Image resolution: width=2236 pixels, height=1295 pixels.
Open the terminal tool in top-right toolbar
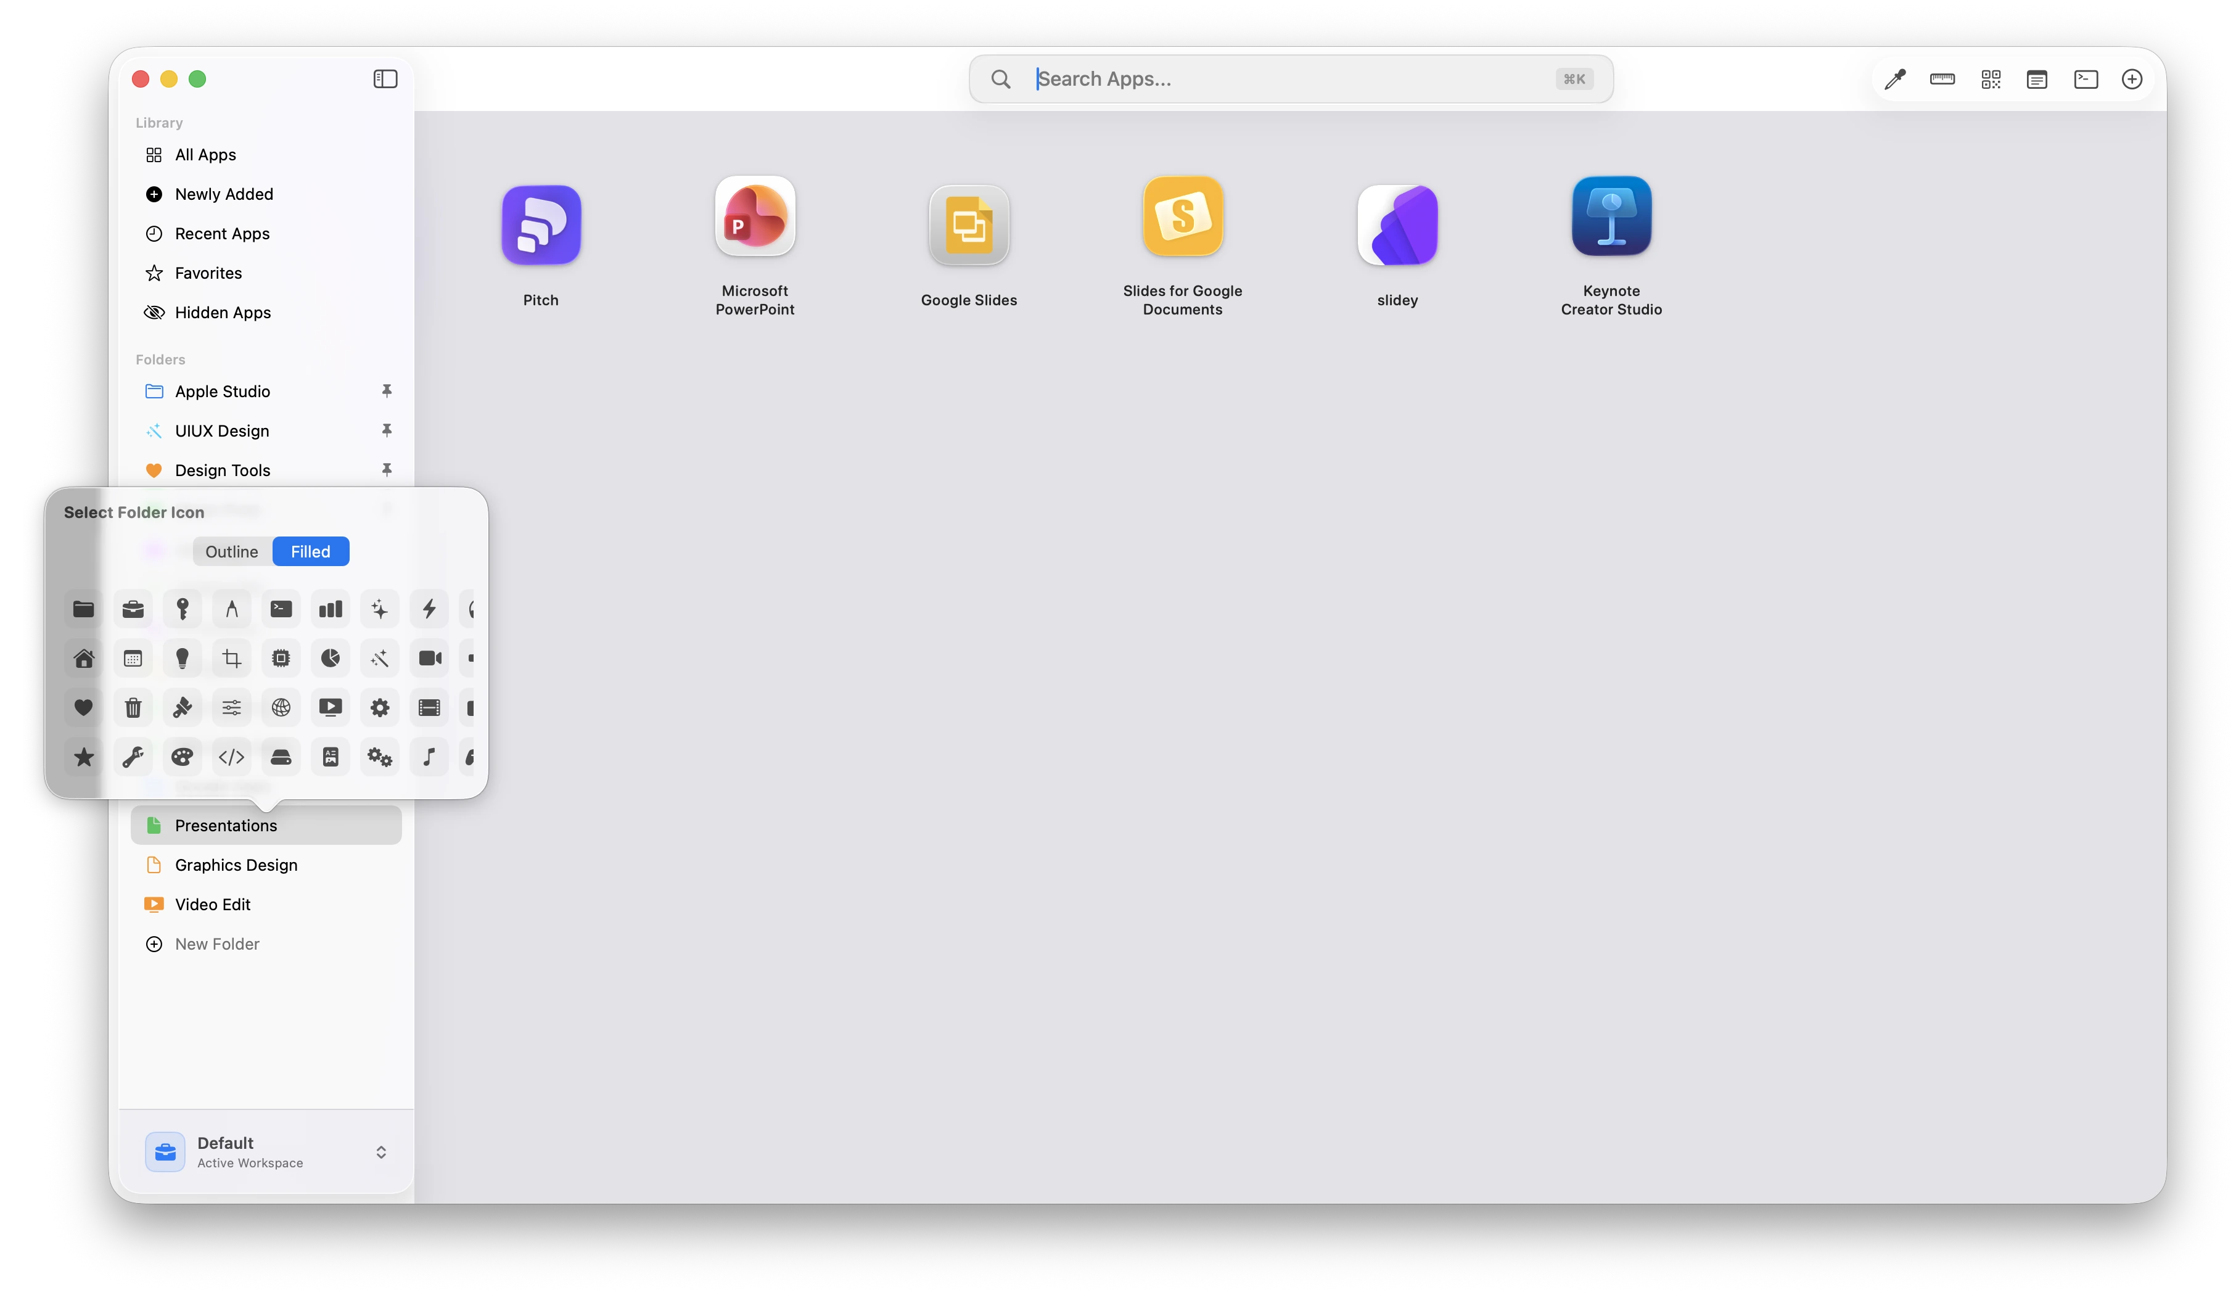(2085, 79)
